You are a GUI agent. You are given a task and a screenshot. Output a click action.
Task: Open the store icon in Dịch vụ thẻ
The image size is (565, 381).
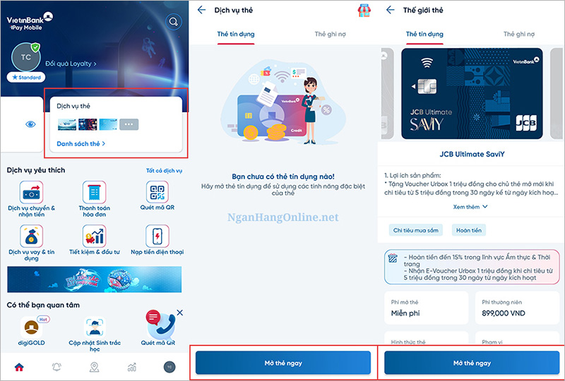point(364,11)
